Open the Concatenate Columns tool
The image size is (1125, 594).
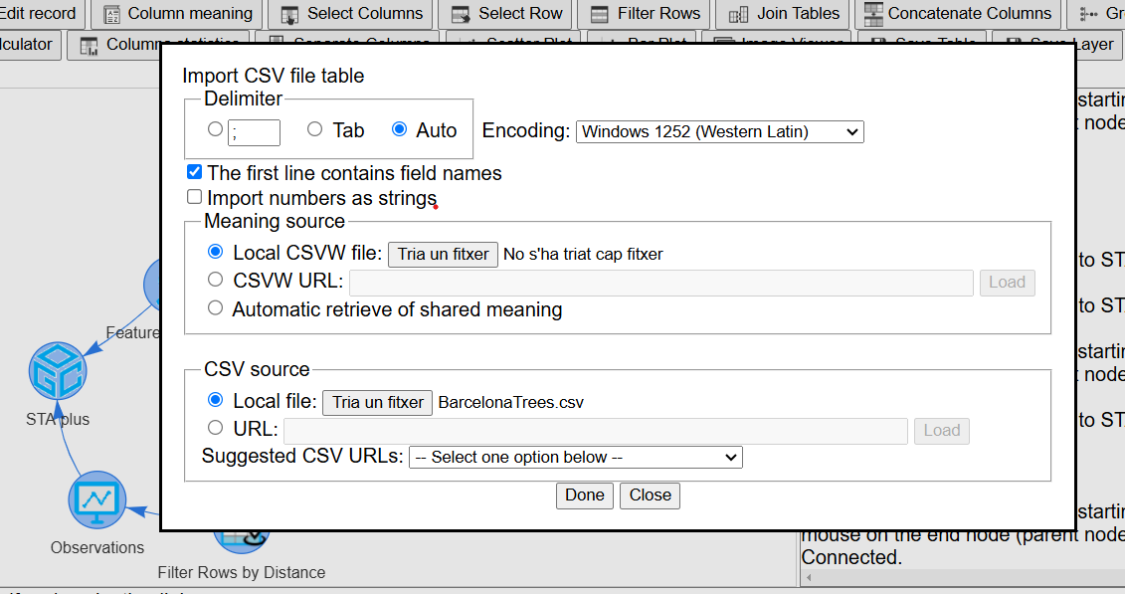pos(958,14)
